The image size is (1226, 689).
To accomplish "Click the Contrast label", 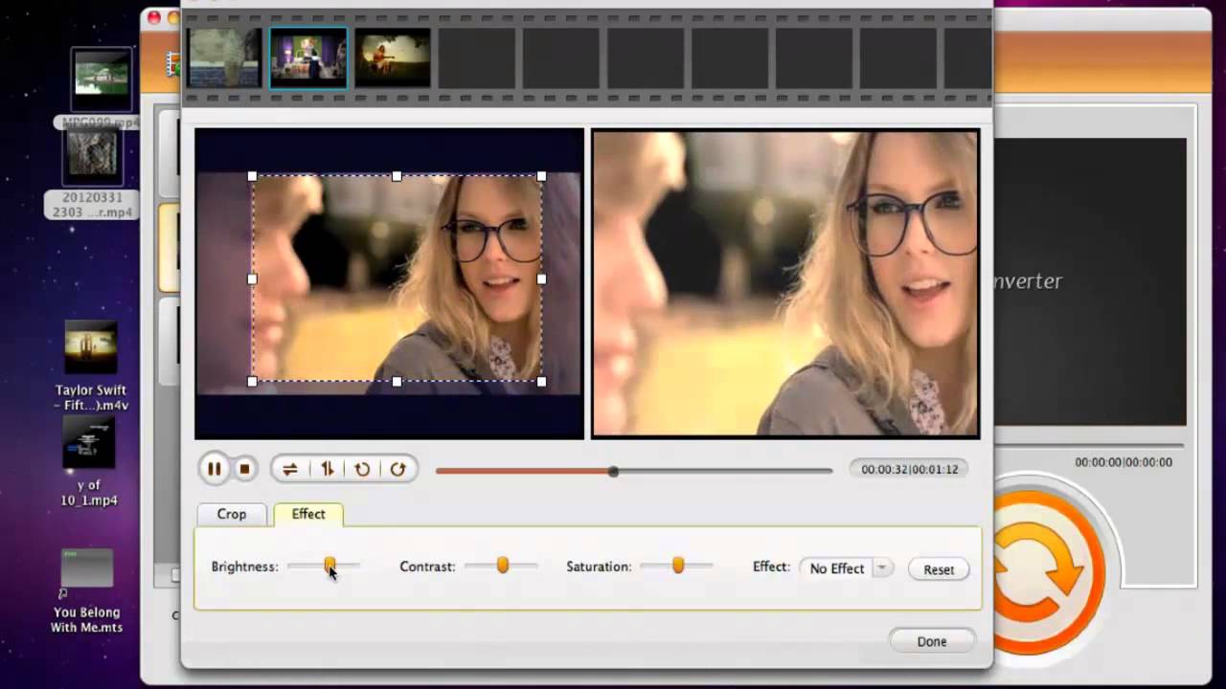I will 427,567.
